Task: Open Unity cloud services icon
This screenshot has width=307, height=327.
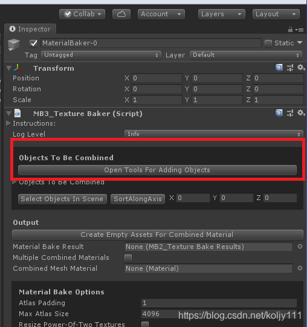Action: tap(121, 14)
